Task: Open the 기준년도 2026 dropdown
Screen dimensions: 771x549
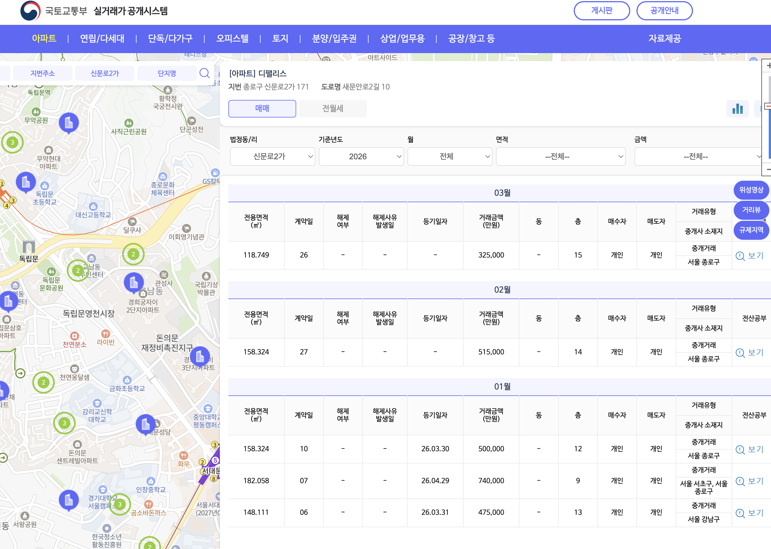Action: coord(361,156)
